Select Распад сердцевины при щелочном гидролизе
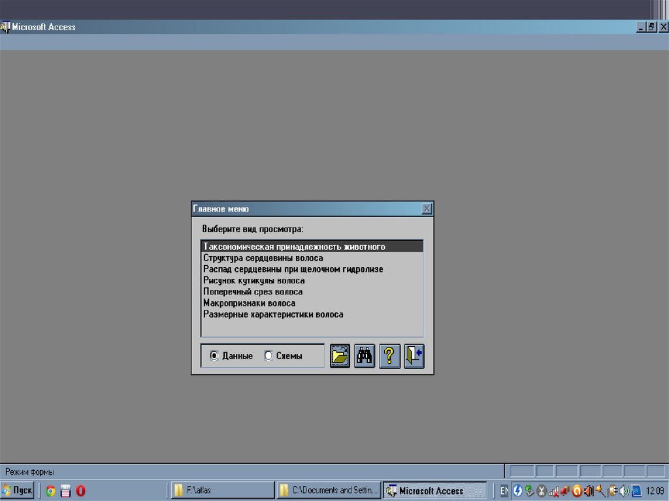 (x=312, y=269)
